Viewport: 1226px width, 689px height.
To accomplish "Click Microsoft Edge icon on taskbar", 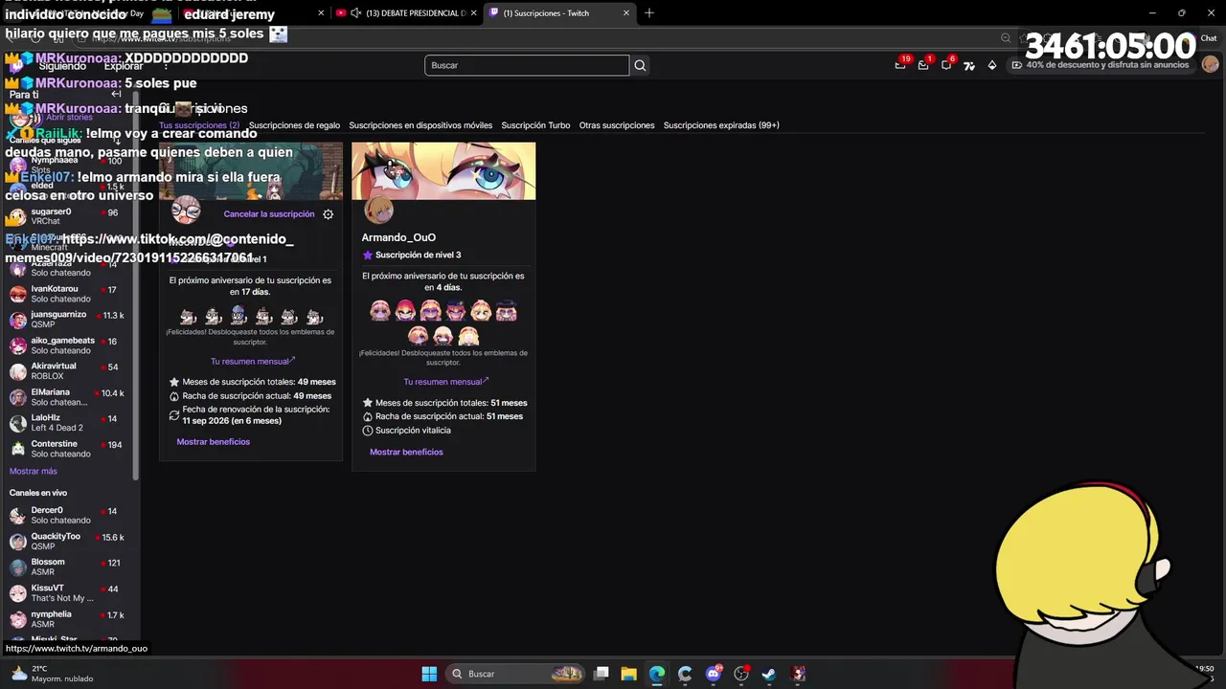I will click(657, 674).
